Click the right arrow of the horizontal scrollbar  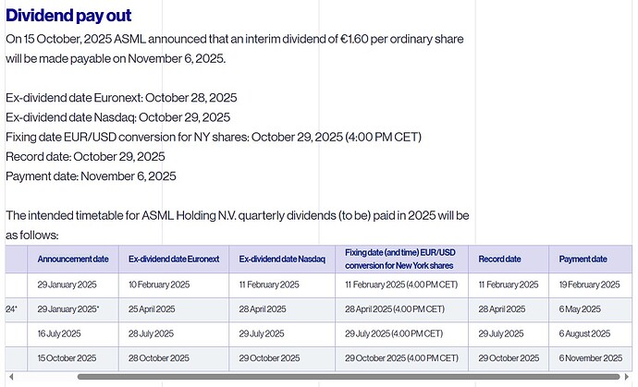pyautogui.click(x=628, y=377)
